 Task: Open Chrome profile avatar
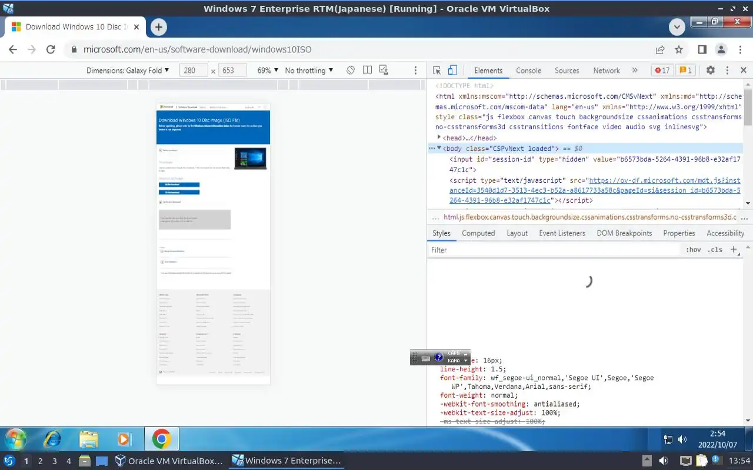(721, 50)
